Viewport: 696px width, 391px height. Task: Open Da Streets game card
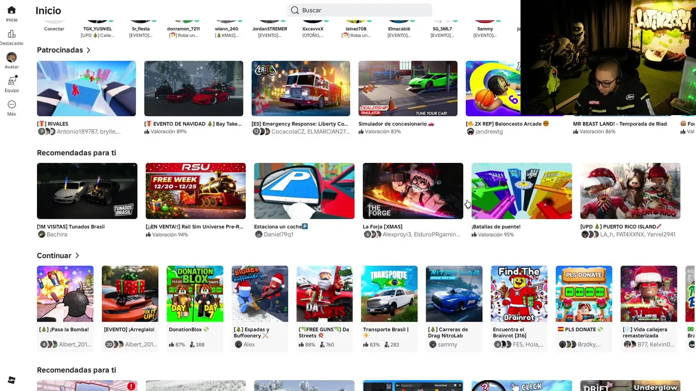(325, 308)
